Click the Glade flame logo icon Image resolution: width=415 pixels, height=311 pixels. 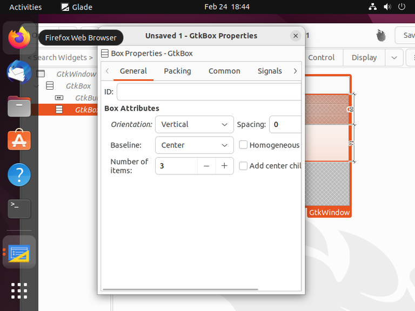381,36
